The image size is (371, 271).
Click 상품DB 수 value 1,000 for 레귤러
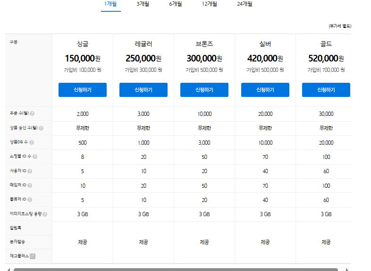143,143
